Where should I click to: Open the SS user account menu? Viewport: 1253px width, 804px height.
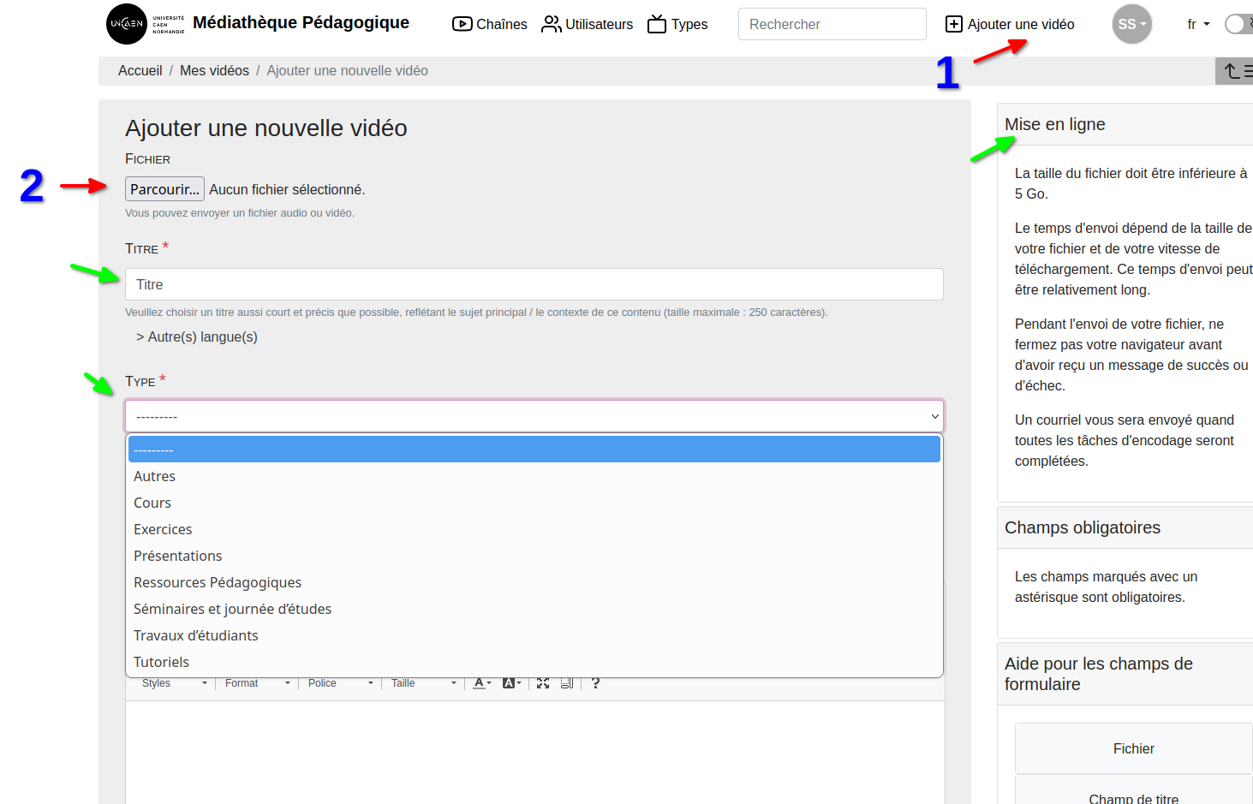pos(1131,24)
